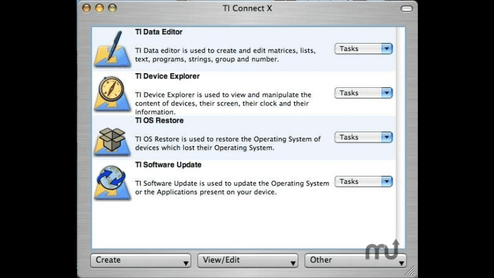Click the TI Data Editor pen icon
494x278 pixels.
coord(112,49)
